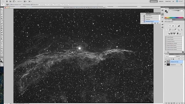Screen dimensions: 185x104
Task: Add an Exposure adjustment
Action: 179,26
